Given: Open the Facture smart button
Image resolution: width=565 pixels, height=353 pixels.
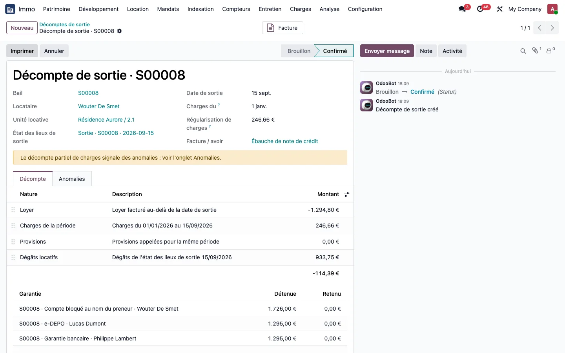Looking at the screenshot, I should click(x=282, y=28).
